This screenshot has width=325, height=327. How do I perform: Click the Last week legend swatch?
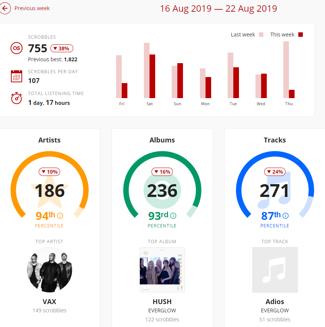[261, 35]
